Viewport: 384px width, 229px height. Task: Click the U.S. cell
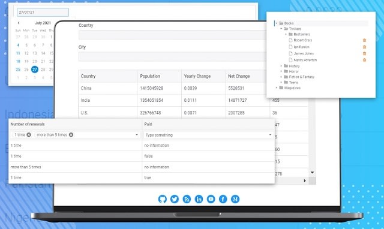(x=108, y=113)
